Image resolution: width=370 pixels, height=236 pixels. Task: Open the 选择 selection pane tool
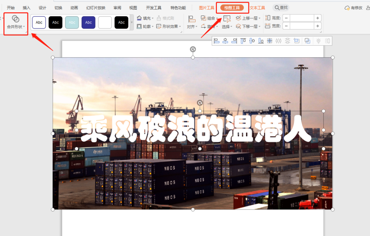click(227, 22)
